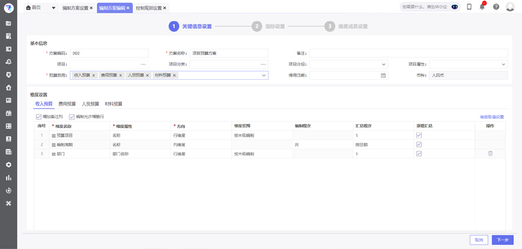
Task: Toggle the 编制允许增删行 checkbox
Action: point(72,116)
